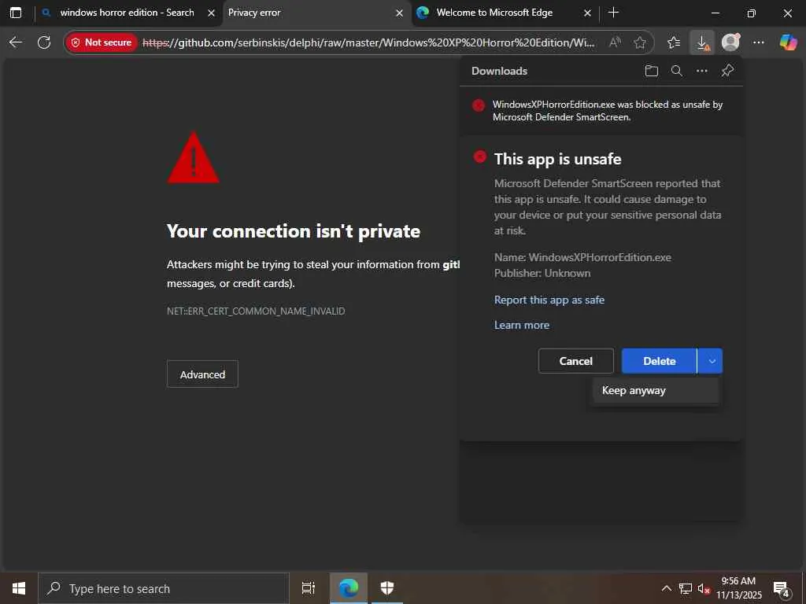
Task: Open the Windows Start menu
Action: (19, 588)
